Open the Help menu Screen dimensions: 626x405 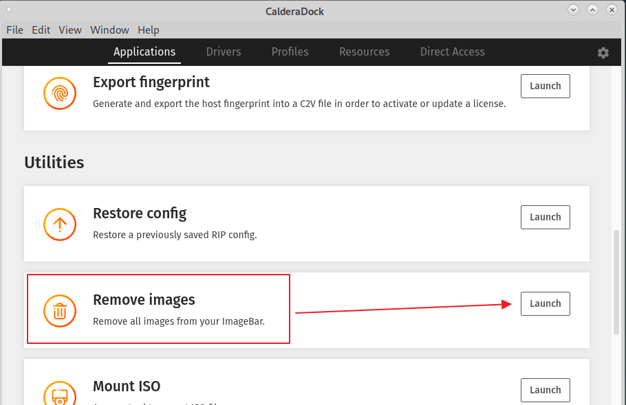coord(148,30)
